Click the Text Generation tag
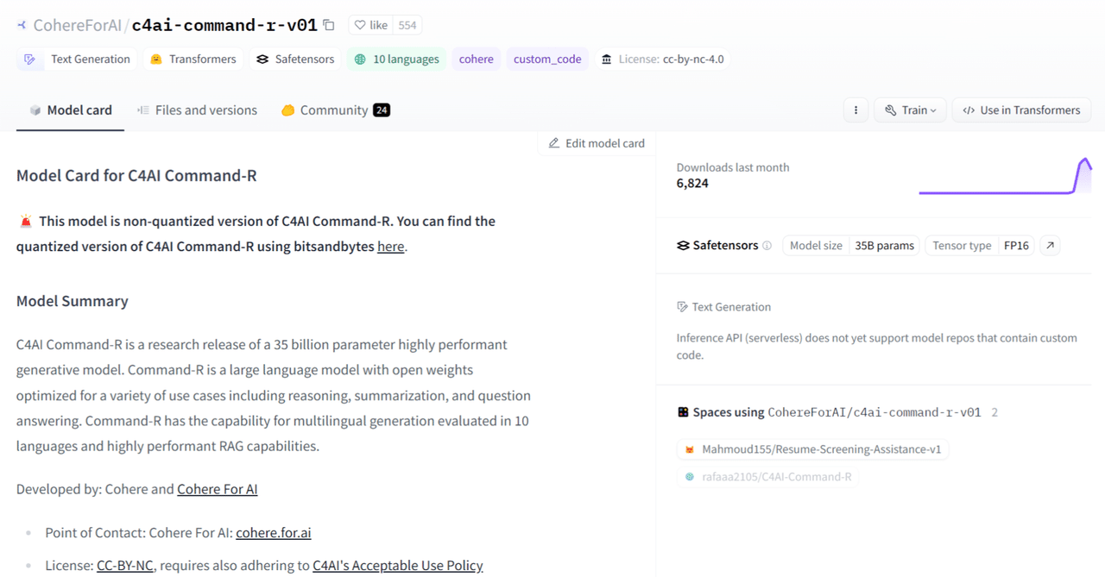 pos(78,60)
